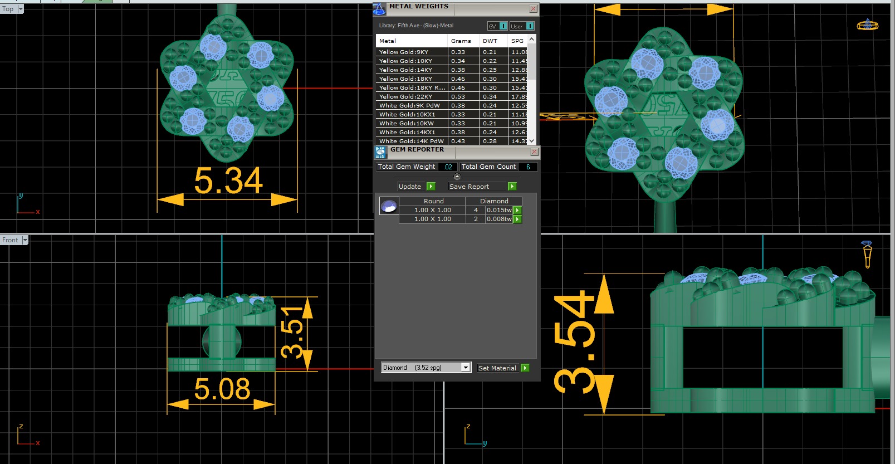Click the Library: Fifth Ave - (Slow)-Metal label
The height and width of the screenshot is (464, 895).
(416, 26)
